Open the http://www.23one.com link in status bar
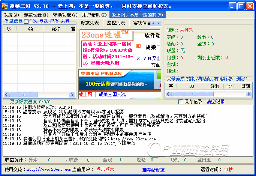This screenshot has height=176, width=256. pyautogui.click(x=49, y=170)
